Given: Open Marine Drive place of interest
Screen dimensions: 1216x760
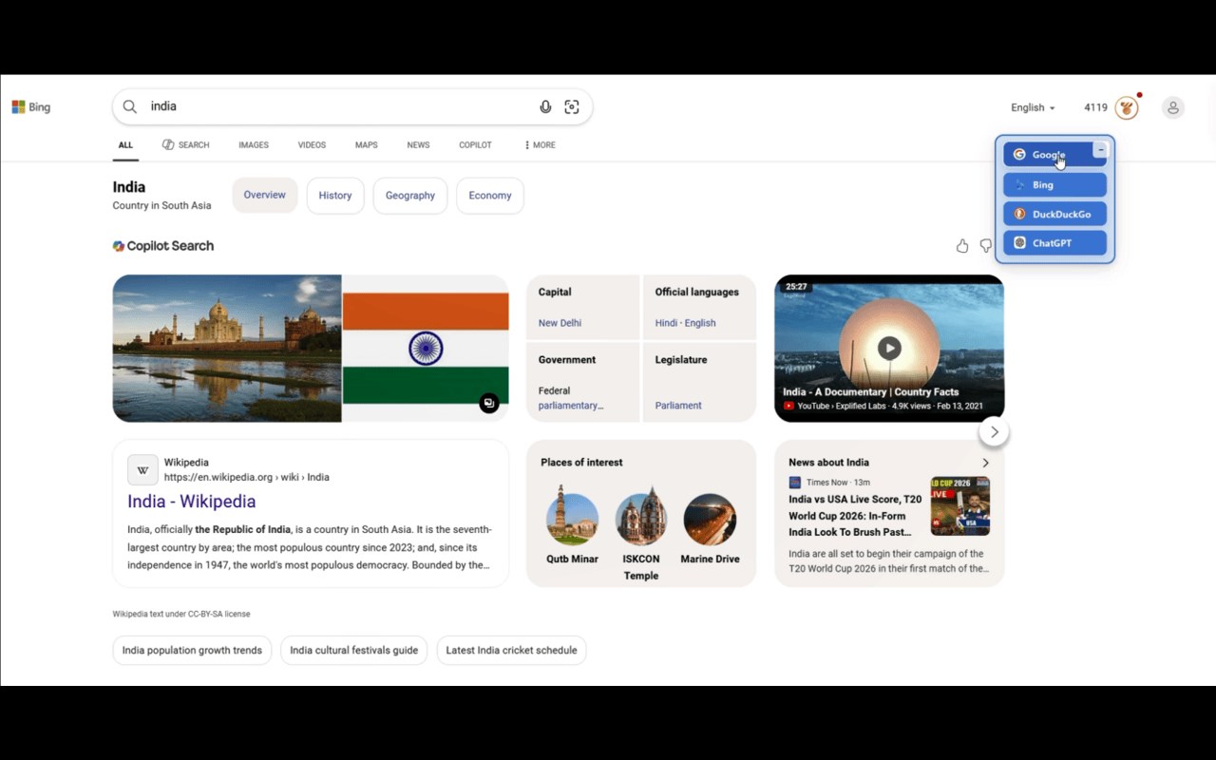Looking at the screenshot, I should 710,528.
